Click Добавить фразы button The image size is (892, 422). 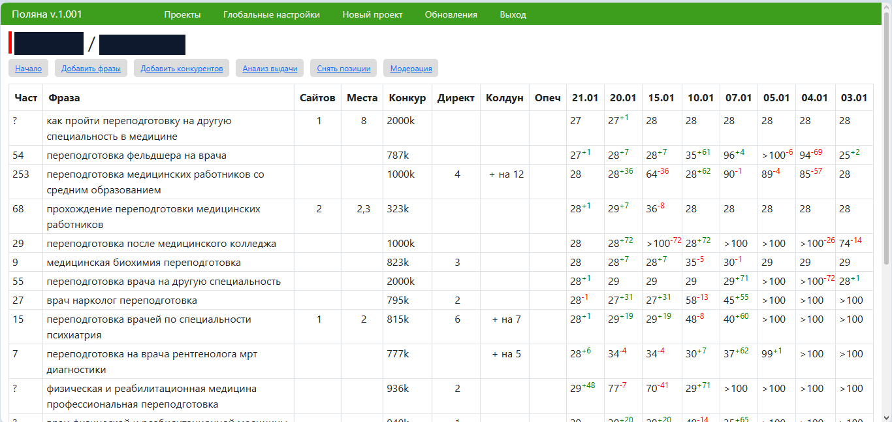point(91,69)
